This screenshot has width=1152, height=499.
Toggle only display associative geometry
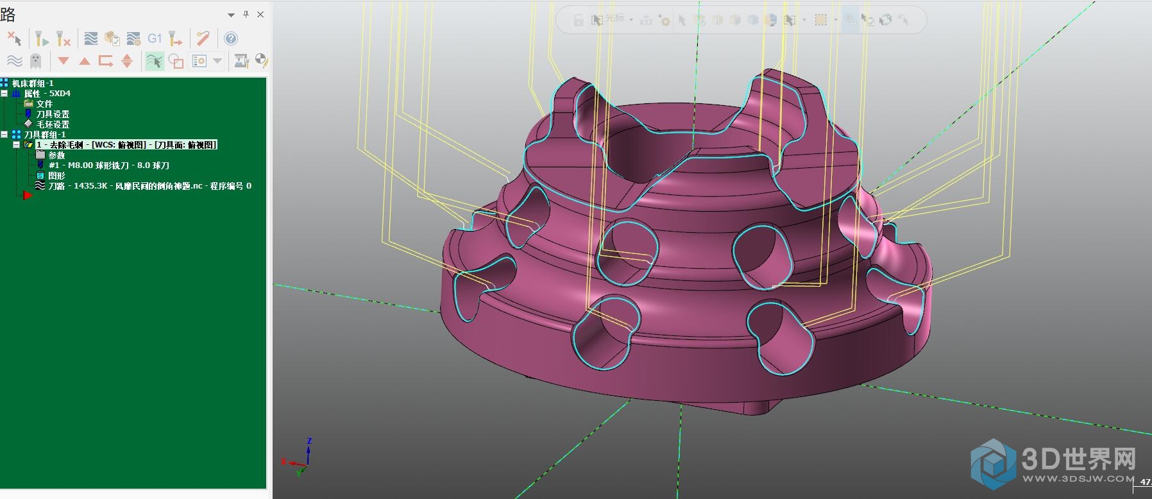tap(176, 61)
